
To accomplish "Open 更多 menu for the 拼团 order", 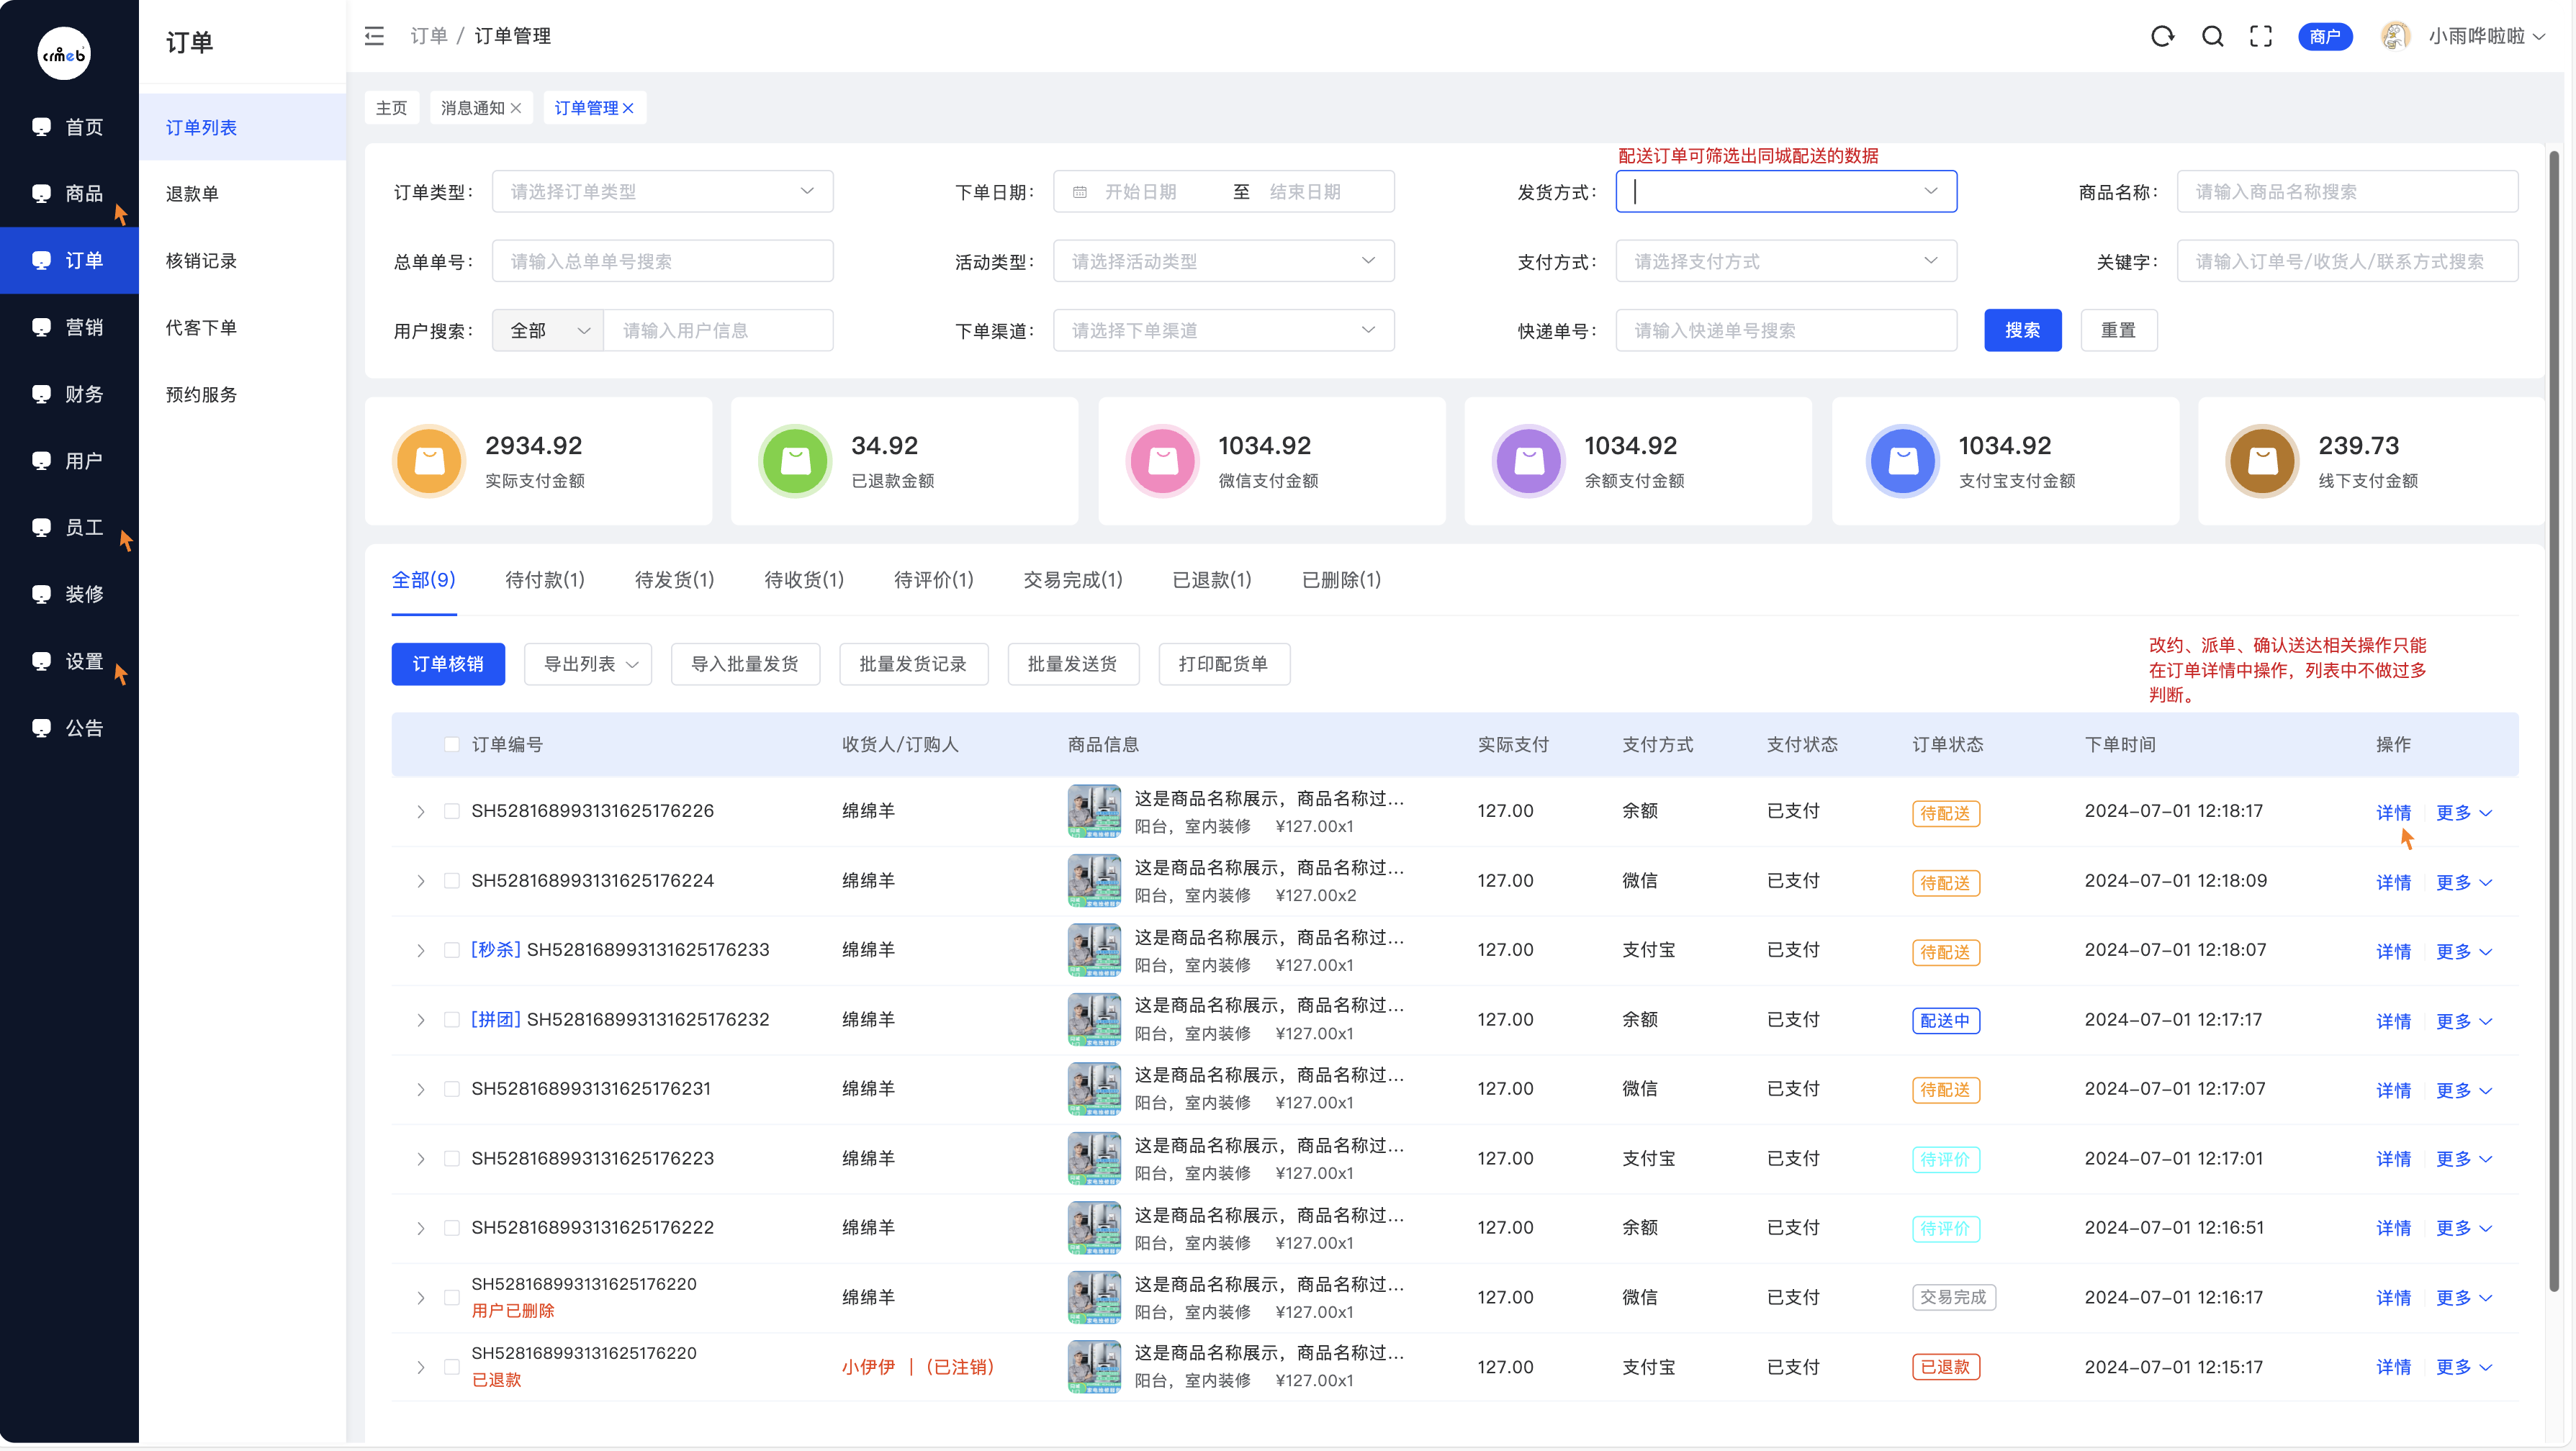I will (x=2464, y=1021).
